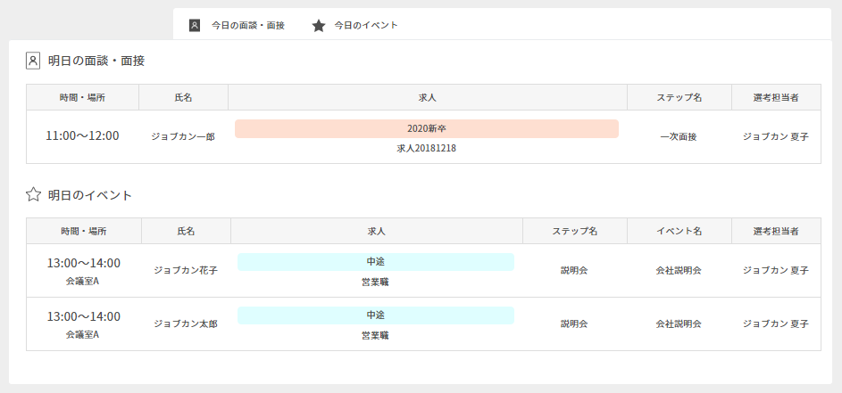Click the 11:00〜12:00 interview time

coord(82,136)
